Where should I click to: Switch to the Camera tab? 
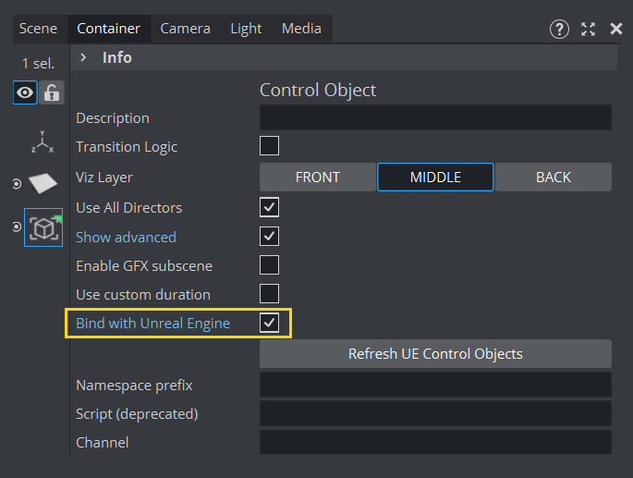click(185, 29)
